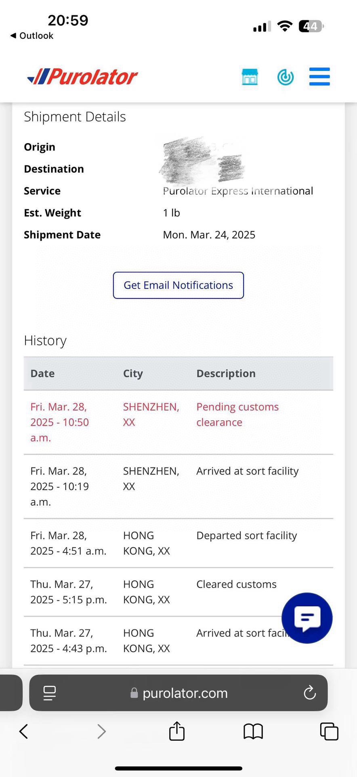Open the Safari share sheet
The width and height of the screenshot is (357, 777).
[177, 731]
